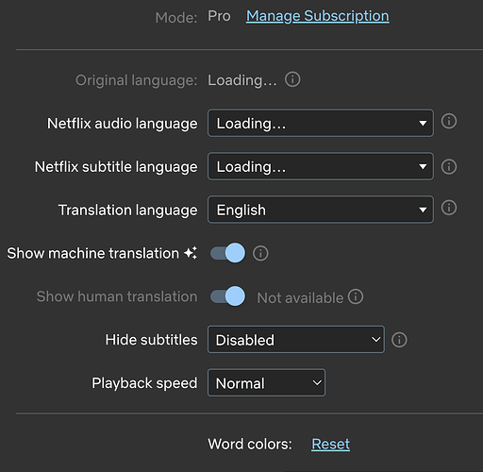This screenshot has width=483, height=472.
Task: Click info icon for machine translation
Action: [260, 253]
